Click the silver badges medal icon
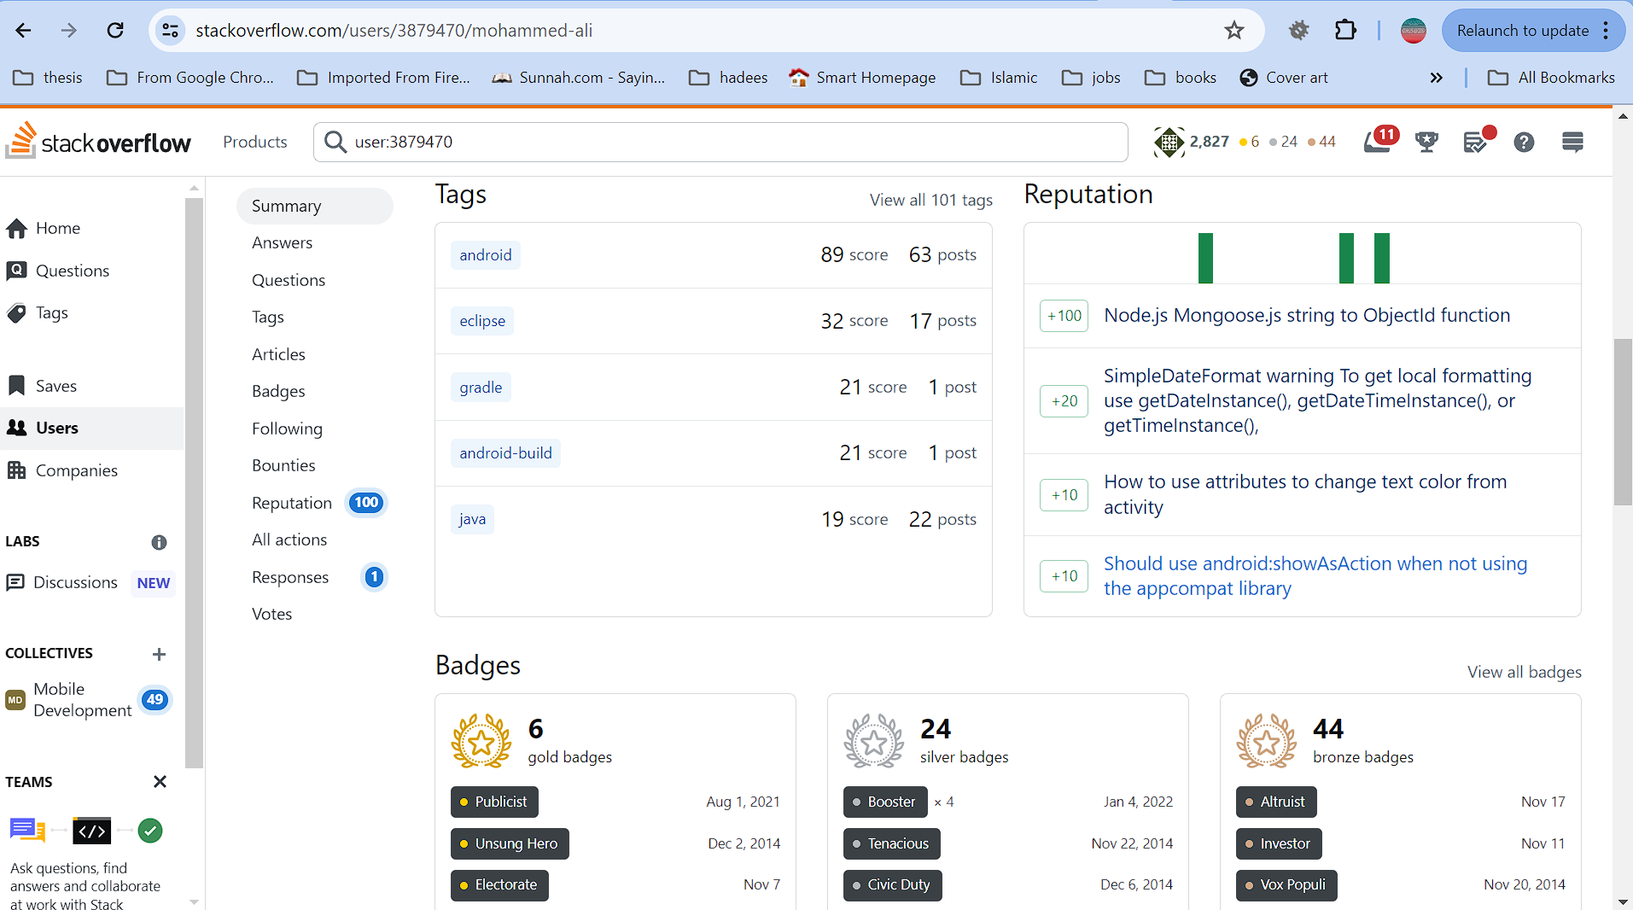This screenshot has width=1633, height=910. [x=874, y=741]
